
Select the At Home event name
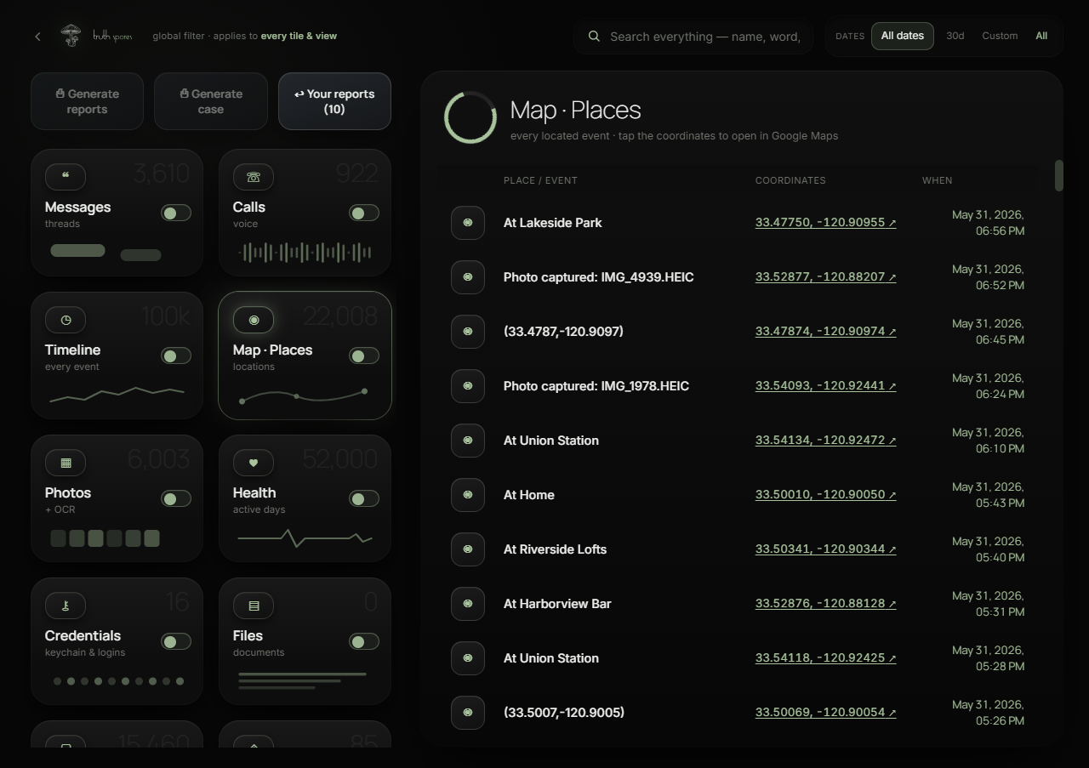(529, 495)
